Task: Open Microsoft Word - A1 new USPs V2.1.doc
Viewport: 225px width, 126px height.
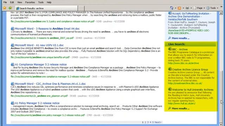Action: click(39, 45)
